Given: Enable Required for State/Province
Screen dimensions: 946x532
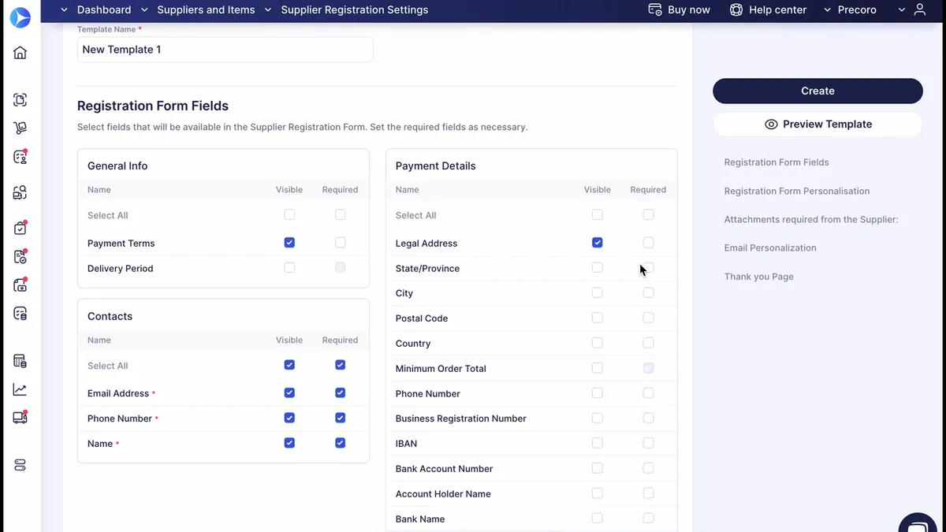Looking at the screenshot, I should click(x=648, y=268).
